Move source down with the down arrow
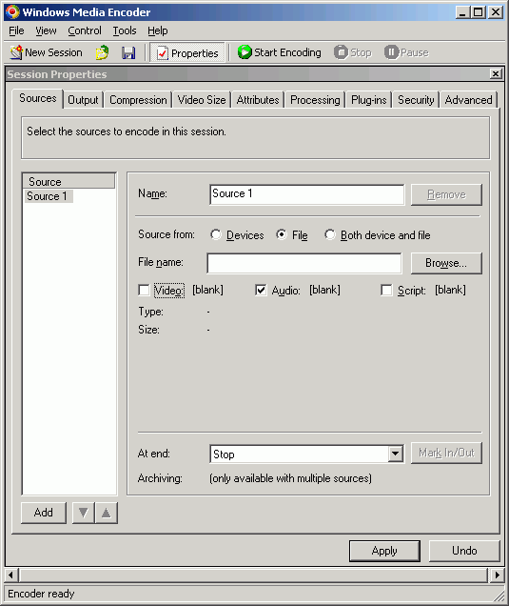The width and height of the screenshot is (509, 606). tap(84, 513)
